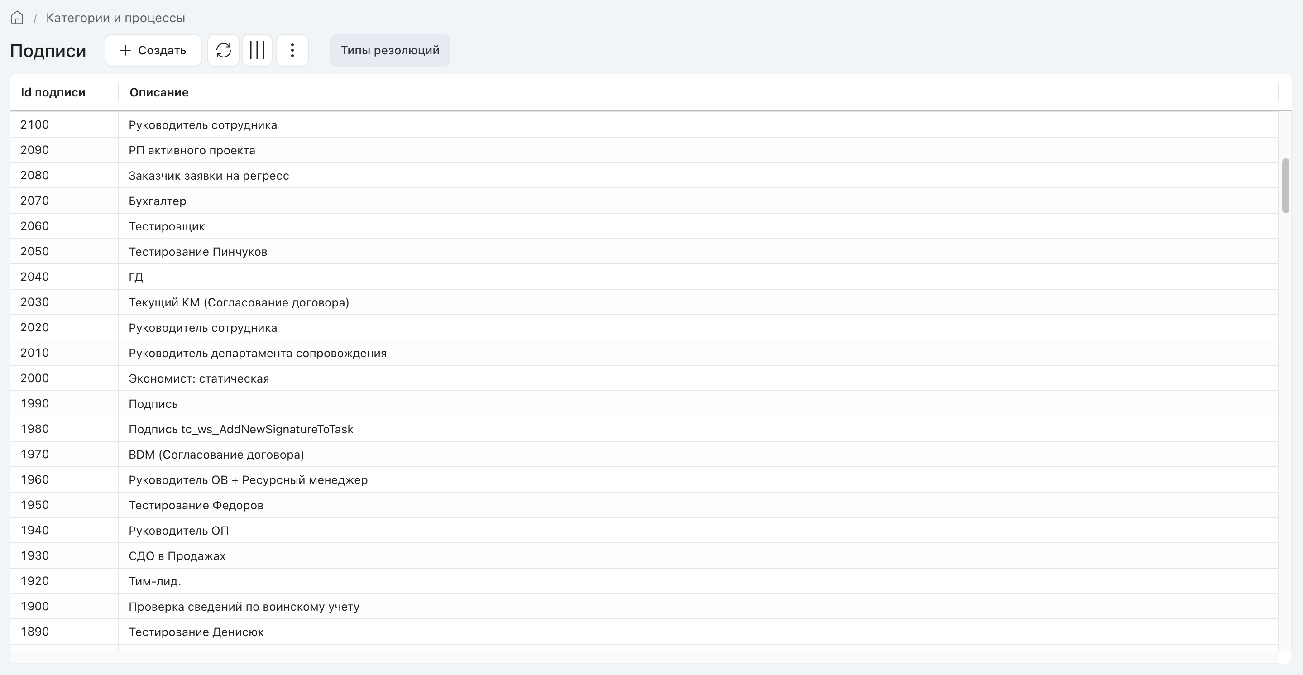
Task: Grab the vertical scrollbar thumb
Action: (x=1285, y=186)
